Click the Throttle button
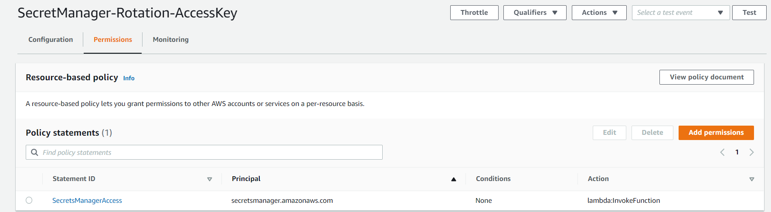 point(474,13)
